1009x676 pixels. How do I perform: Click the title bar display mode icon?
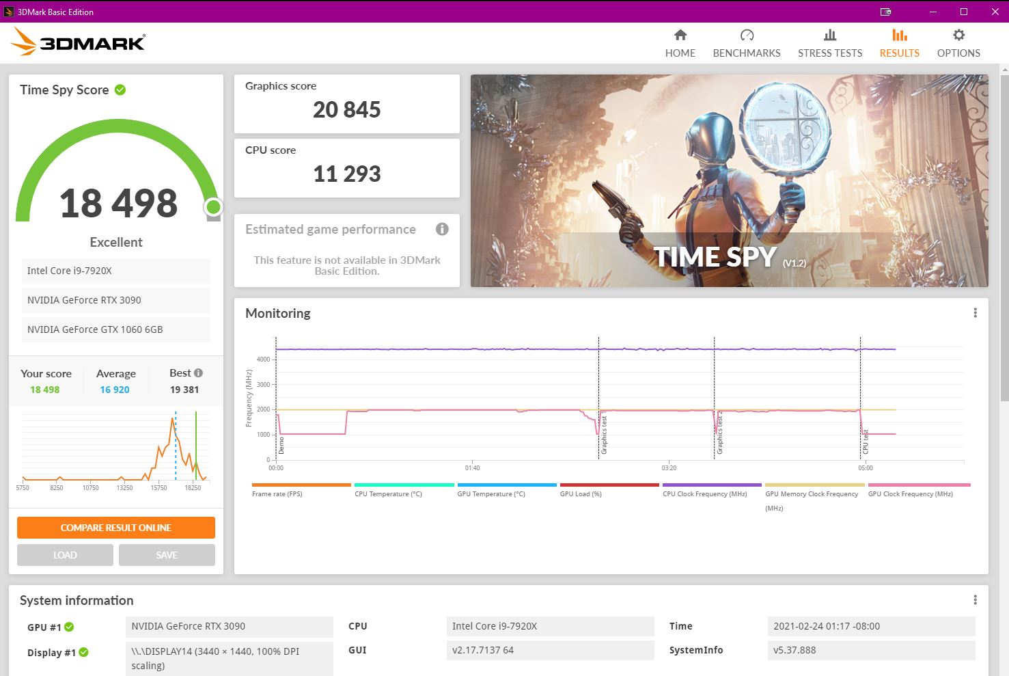click(885, 12)
